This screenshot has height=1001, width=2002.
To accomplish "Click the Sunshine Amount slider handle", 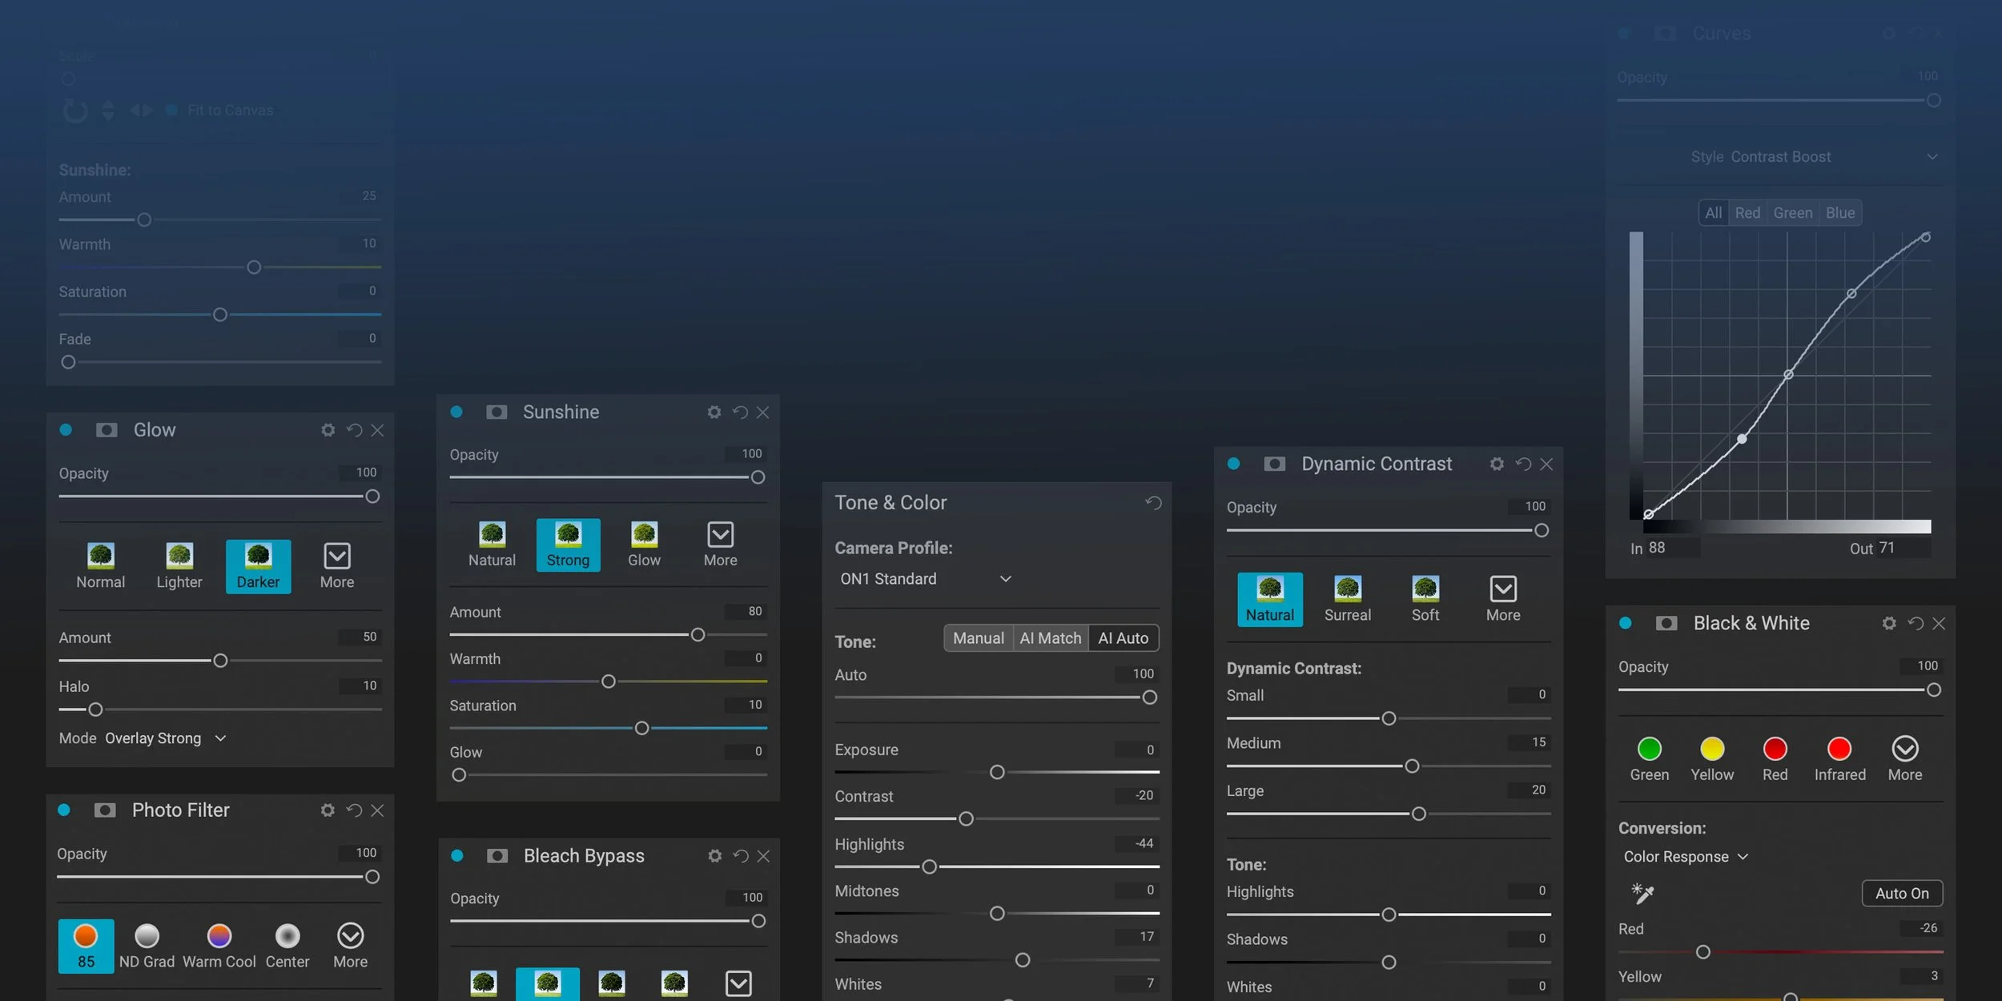I will [697, 635].
